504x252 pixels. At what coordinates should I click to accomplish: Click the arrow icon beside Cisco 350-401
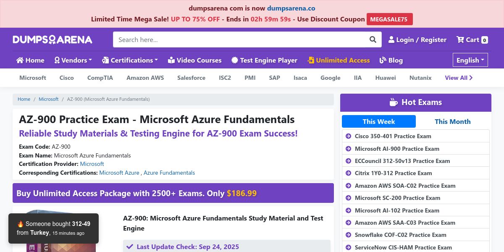[348, 136]
